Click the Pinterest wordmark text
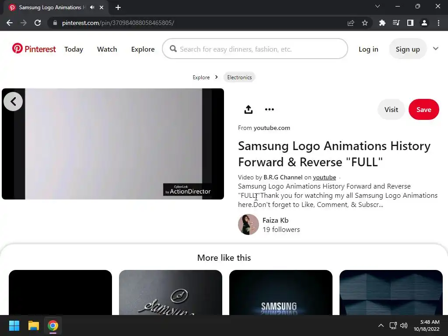Viewport: 448px width, 336px height. [x=40, y=49]
